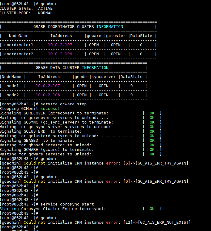Click 'Stopping GCMonit success!' line

[x=30, y=109]
